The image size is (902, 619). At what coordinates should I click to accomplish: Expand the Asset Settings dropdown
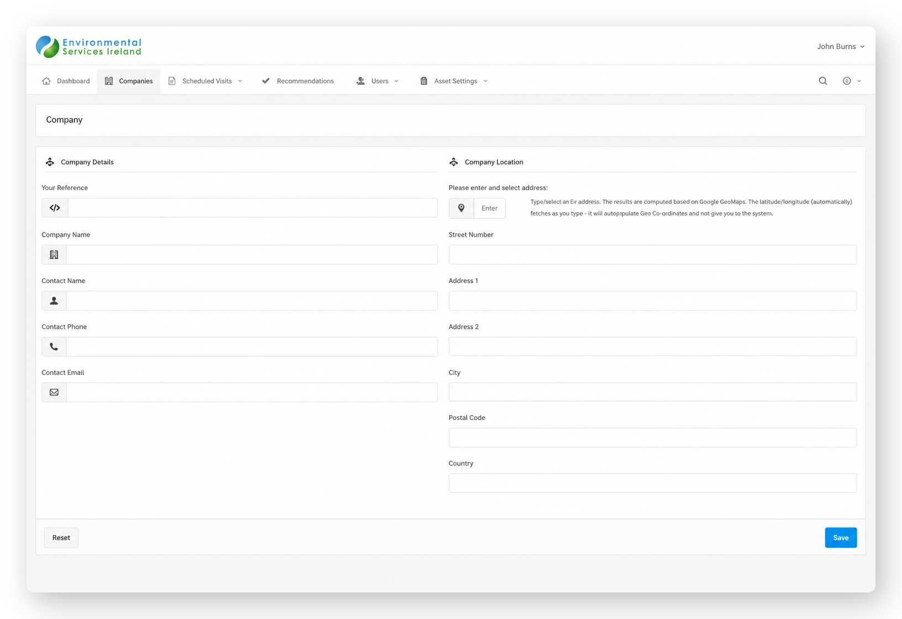[x=454, y=81]
